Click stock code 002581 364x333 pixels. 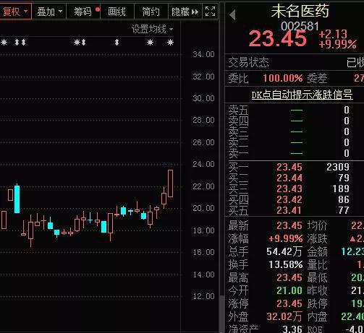[300, 26]
